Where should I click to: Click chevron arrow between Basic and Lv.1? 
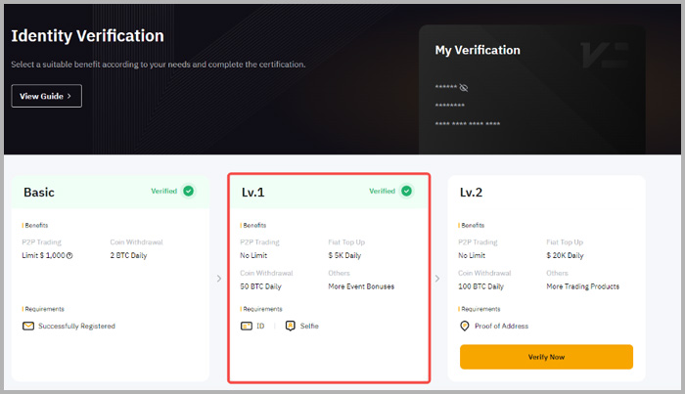coord(219,279)
